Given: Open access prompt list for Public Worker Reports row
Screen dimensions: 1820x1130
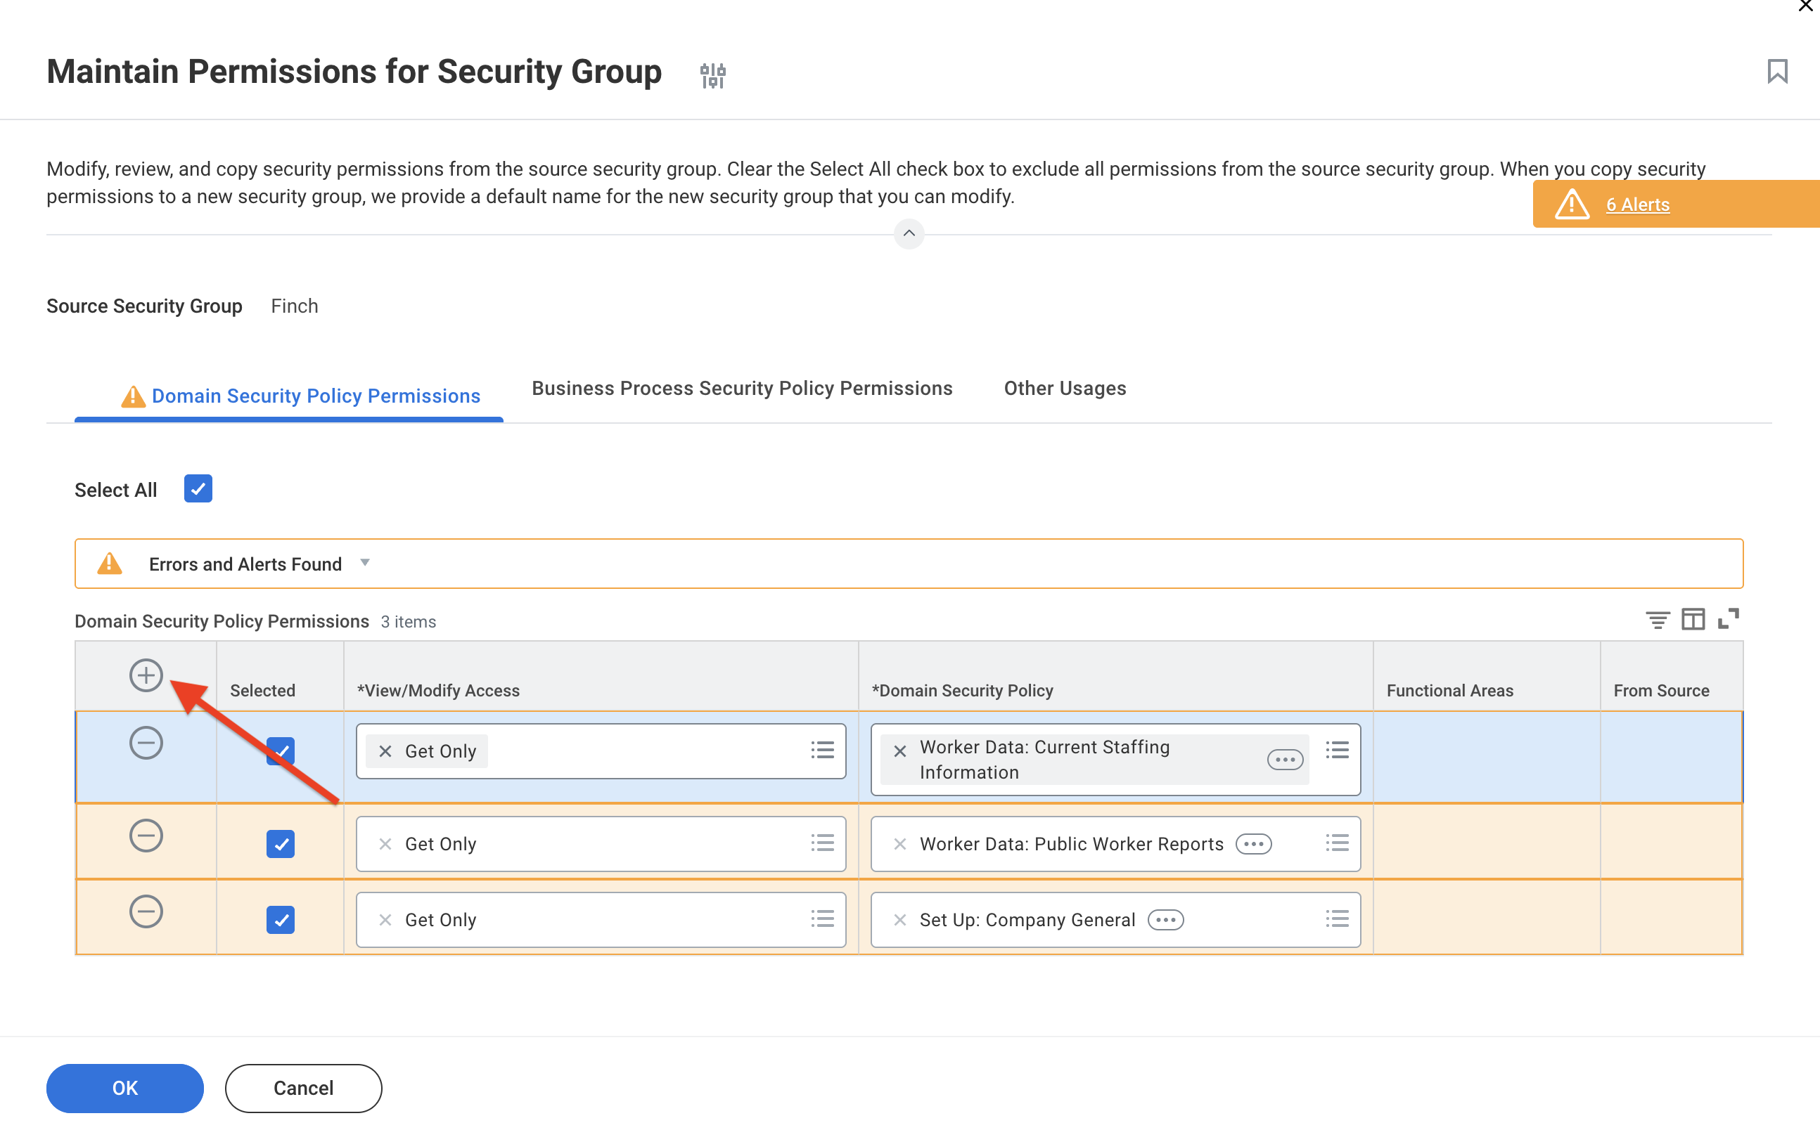Looking at the screenshot, I should (x=822, y=843).
